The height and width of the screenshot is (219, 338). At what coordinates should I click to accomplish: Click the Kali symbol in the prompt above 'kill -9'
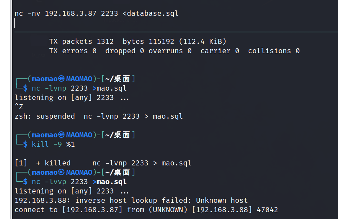click(x=62, y=135)
